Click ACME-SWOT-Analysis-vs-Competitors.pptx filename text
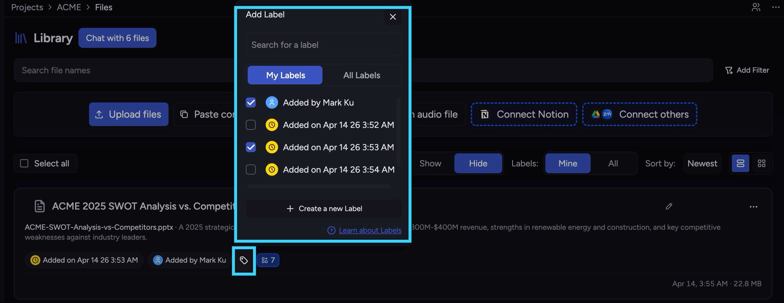784x303 pixels. (x=99, y=227)
